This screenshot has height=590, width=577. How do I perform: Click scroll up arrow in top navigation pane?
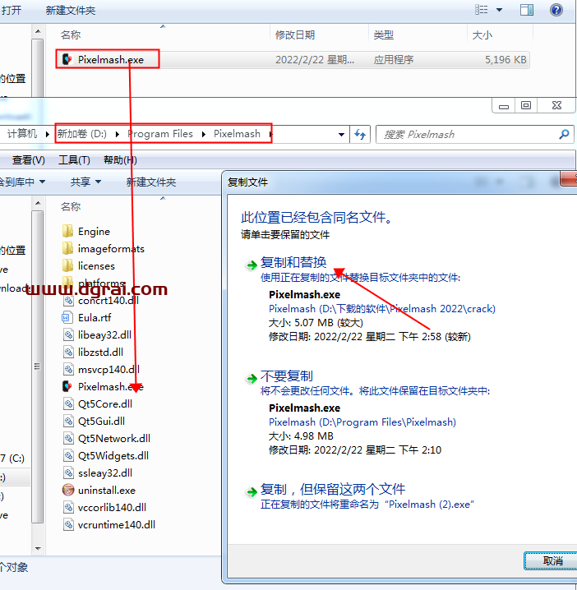point(38,31)
